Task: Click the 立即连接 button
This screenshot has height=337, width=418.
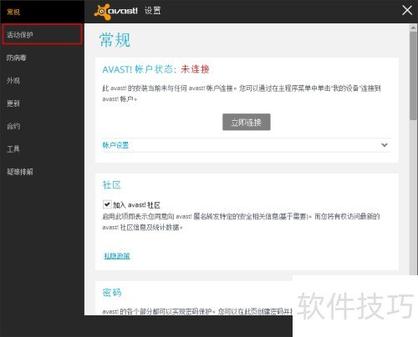Action: pos(247,122)
